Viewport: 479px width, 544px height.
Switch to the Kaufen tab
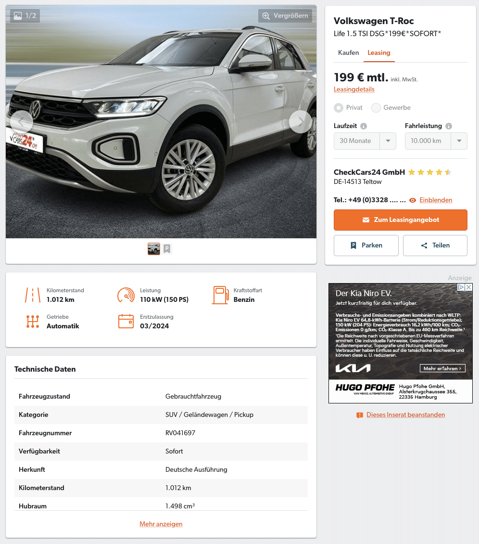[x=348, y=53]
